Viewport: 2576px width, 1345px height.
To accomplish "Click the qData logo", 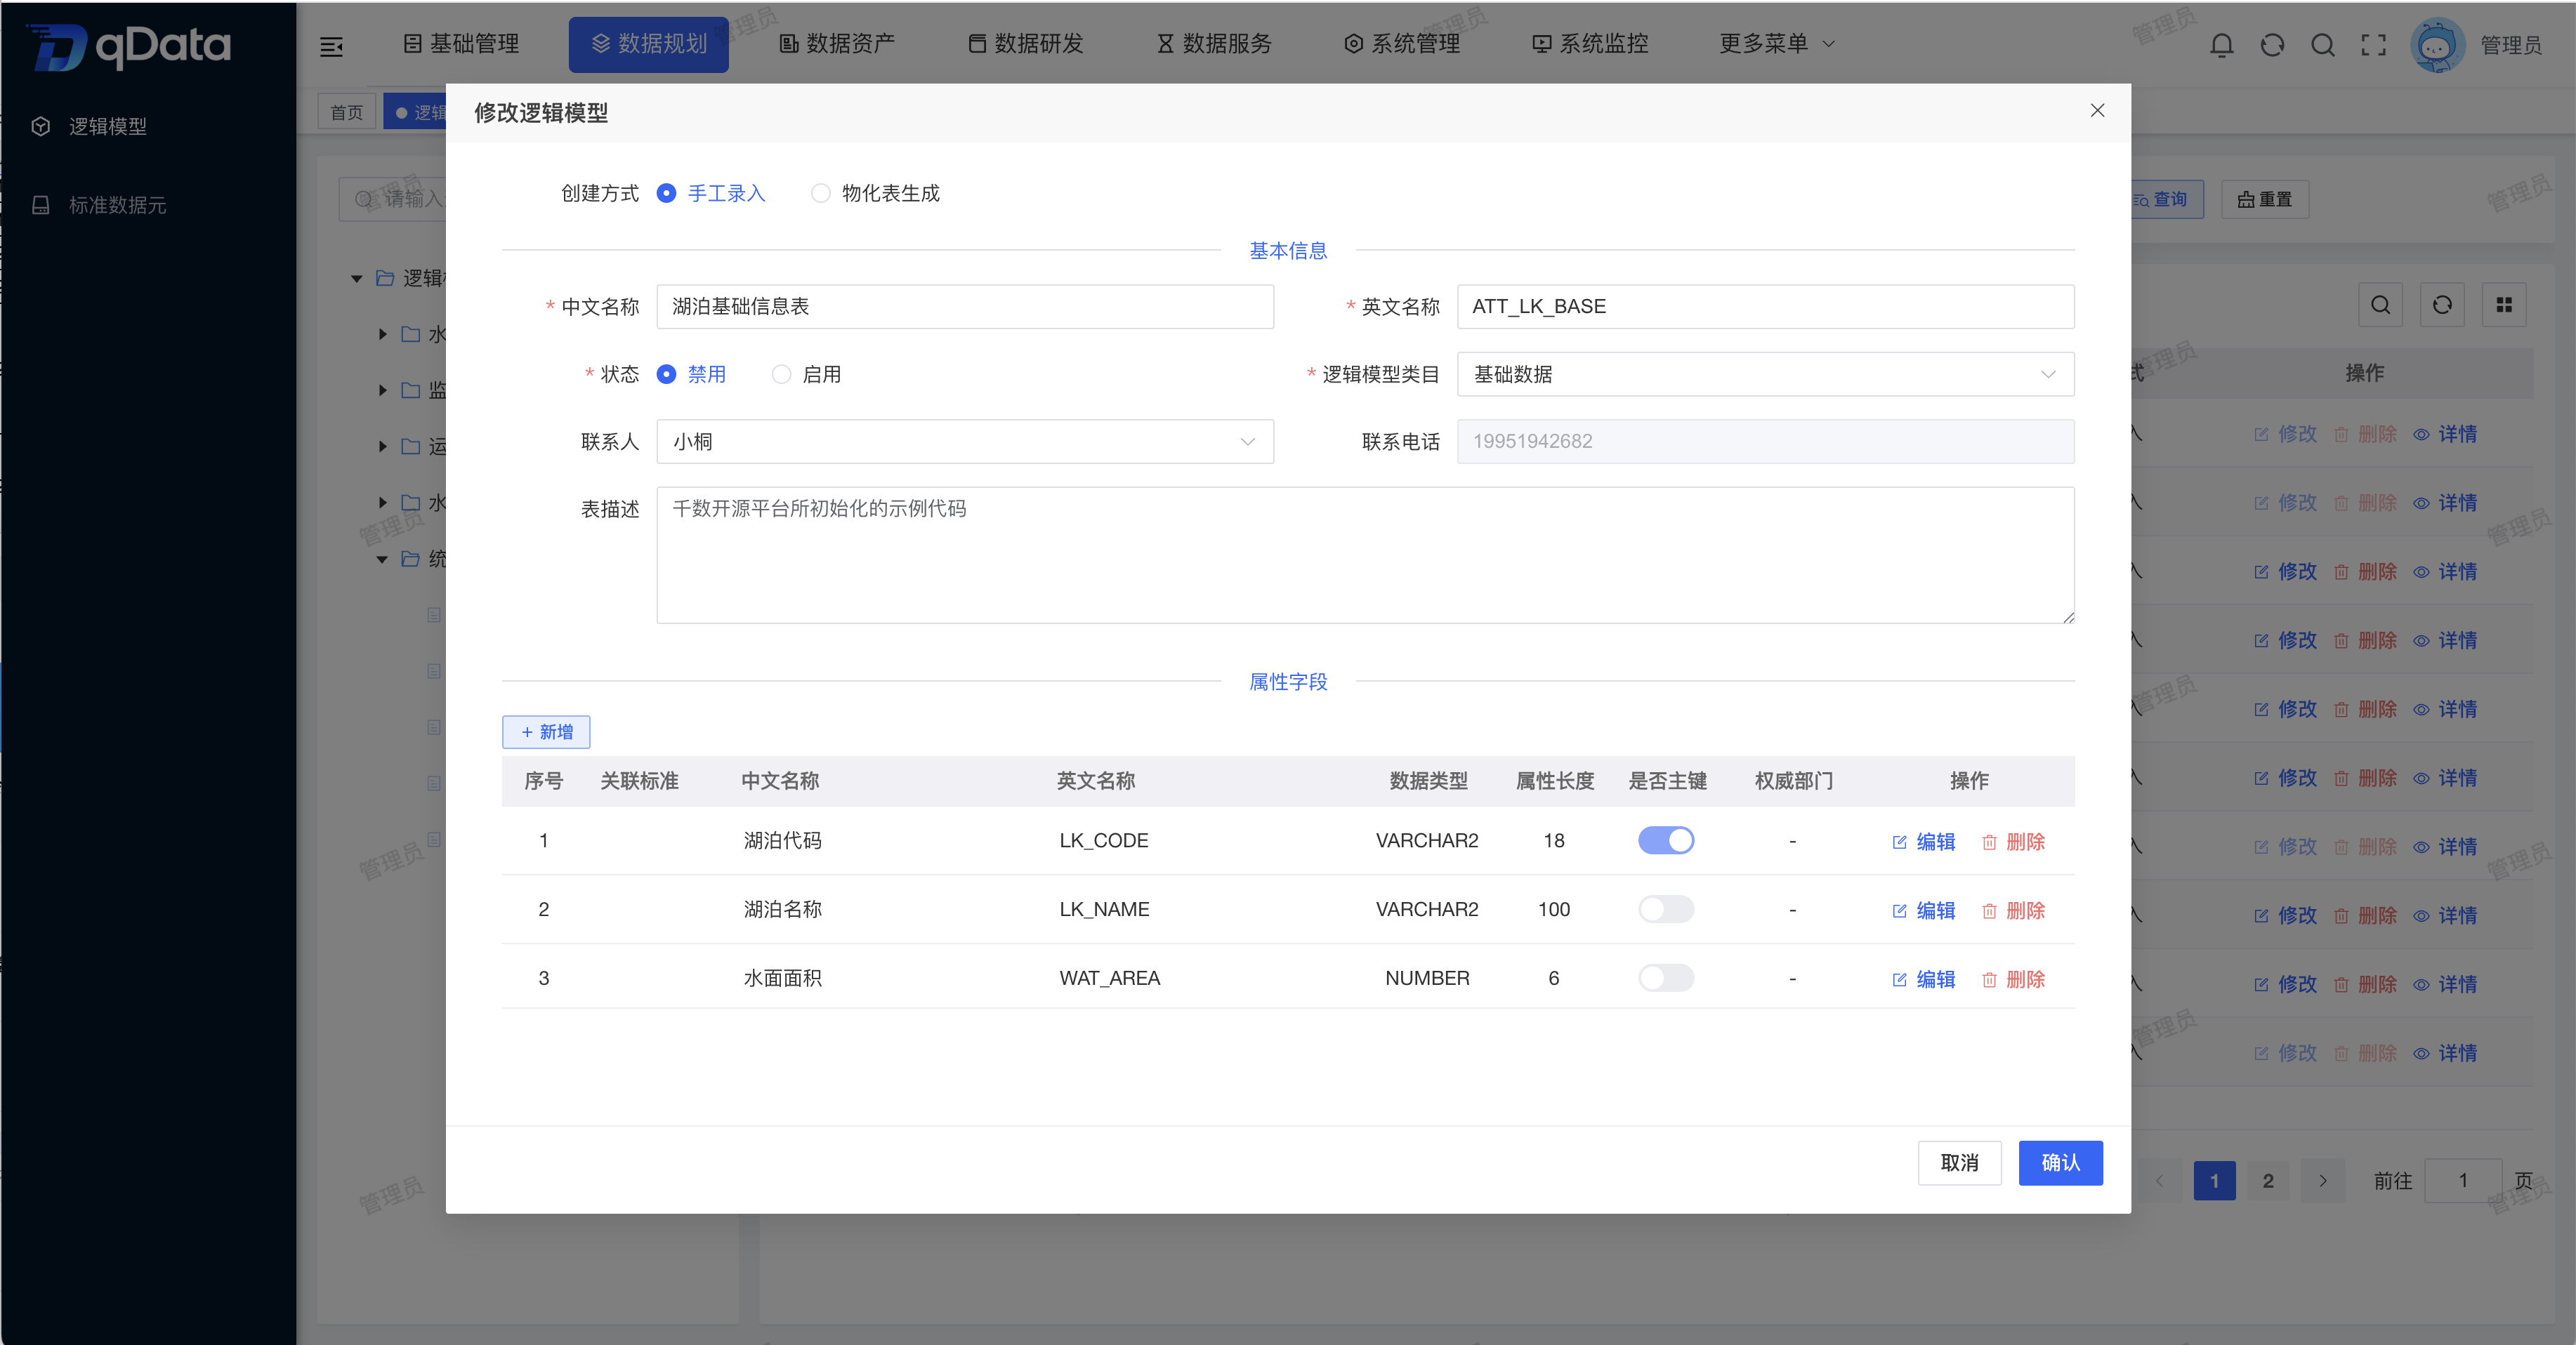I will 130,46.
